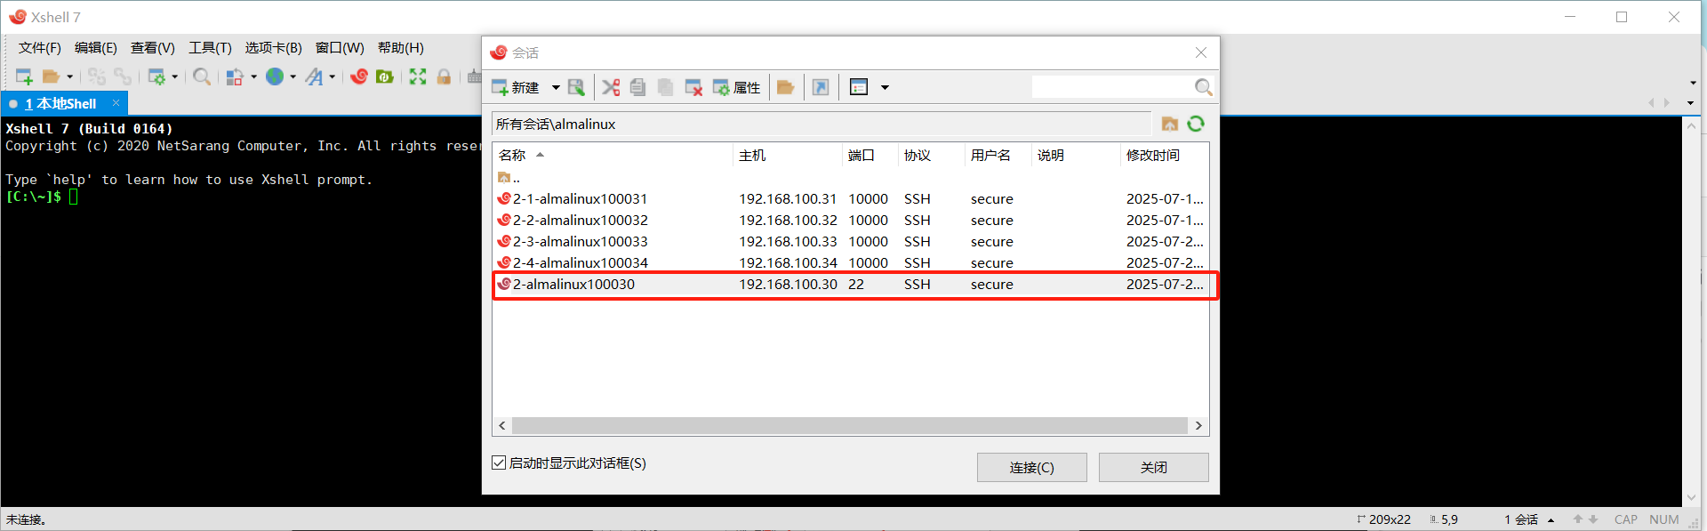Click the green refresh icon beside path

click(x=1196, y=124)
